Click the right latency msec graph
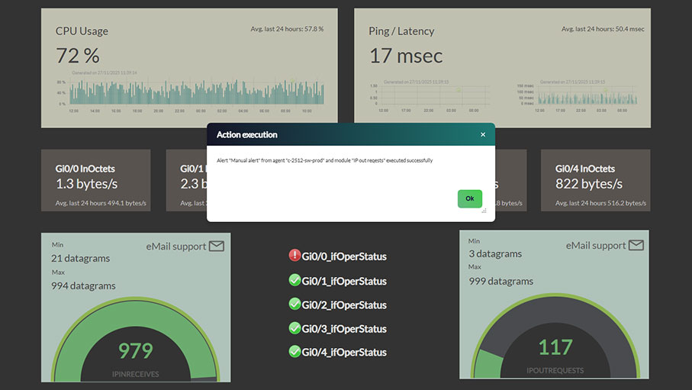The width and height of the screenshot is (692, 390). 578,96
